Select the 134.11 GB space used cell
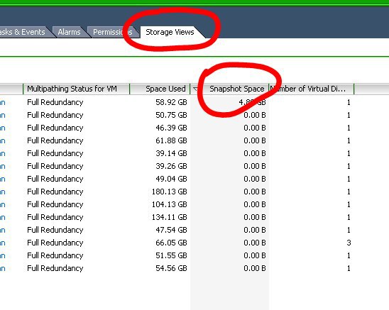 coord(170,217)
